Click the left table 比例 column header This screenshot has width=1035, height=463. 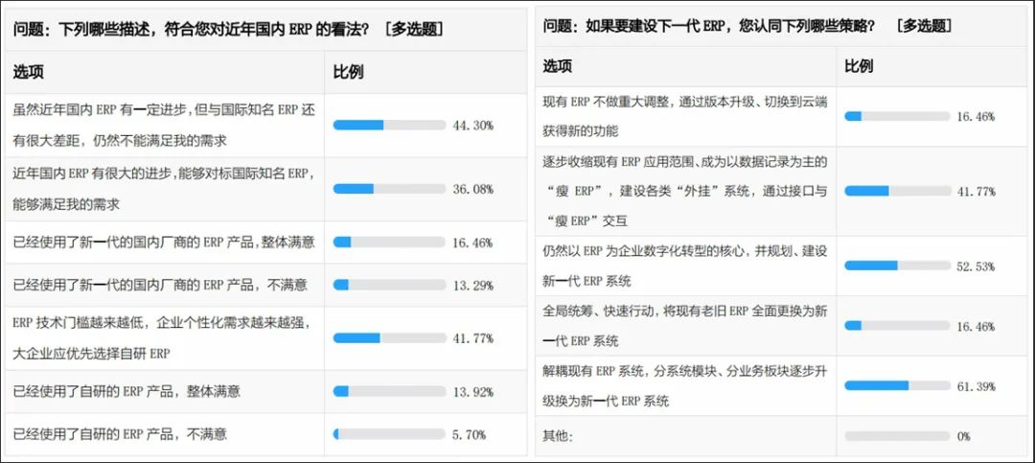(349, 72)
